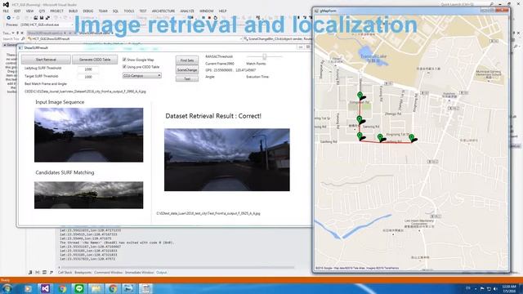Click the Toolbox search text field

(x=11, y=38)
